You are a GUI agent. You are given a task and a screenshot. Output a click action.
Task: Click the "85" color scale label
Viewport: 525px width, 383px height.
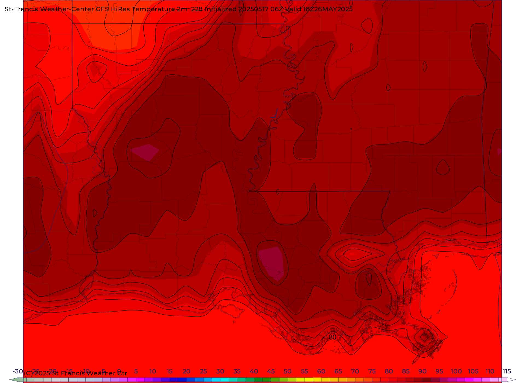(x=406, y=371)
